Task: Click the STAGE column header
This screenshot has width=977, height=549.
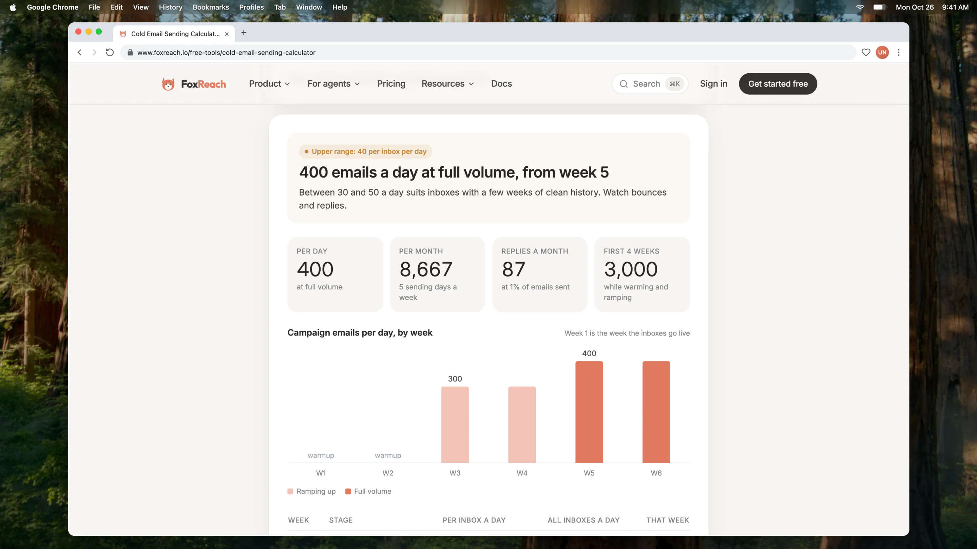Action: point(341,520)
